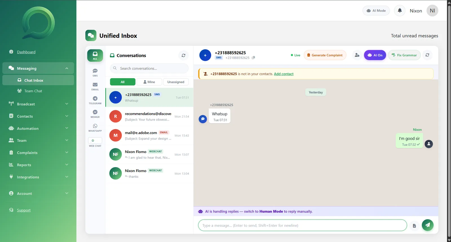Click the copy phone number icon
The width and height of the screenshot is (451, 242).
[x=253, y=58]
